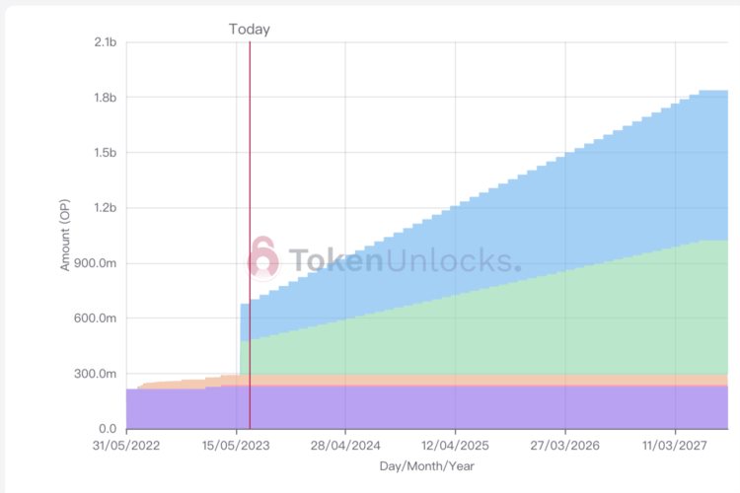The width and height of the screenshot is (740, 493).
Task: Click the "Amount (OP)" y-axis title
Action: point(66,235)
